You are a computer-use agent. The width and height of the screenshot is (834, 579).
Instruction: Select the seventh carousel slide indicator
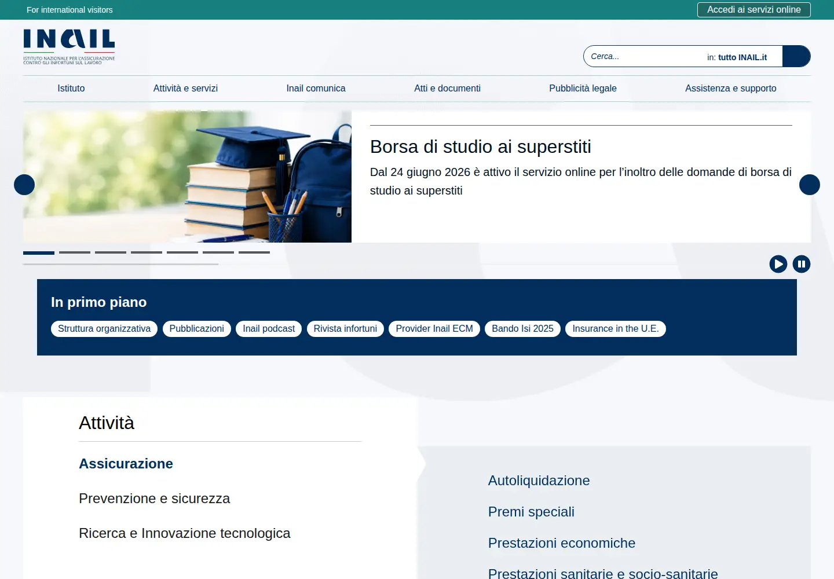(254, 252)
